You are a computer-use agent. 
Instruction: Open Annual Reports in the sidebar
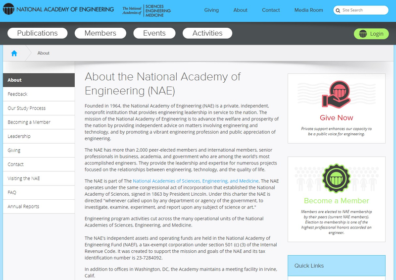39,206
